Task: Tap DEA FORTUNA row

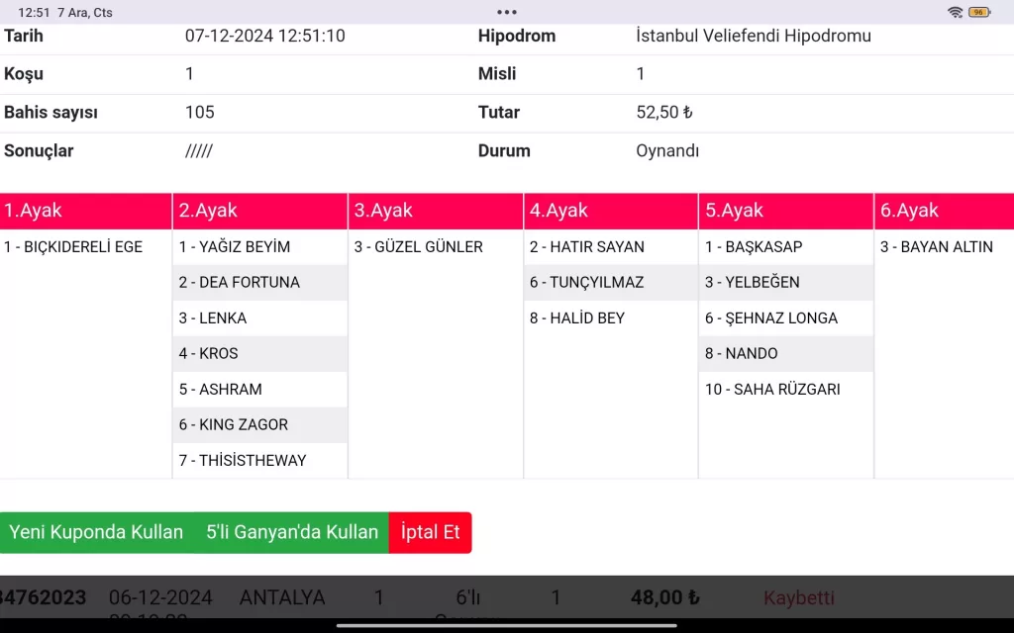Action: (x=259, y=283)
